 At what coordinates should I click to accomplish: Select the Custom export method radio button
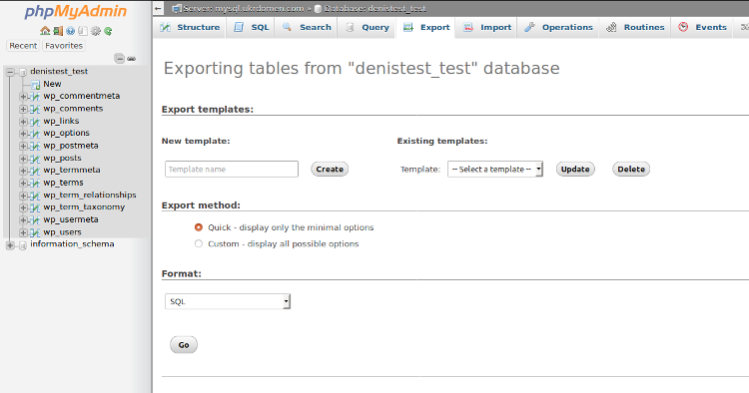coord(199,243)
